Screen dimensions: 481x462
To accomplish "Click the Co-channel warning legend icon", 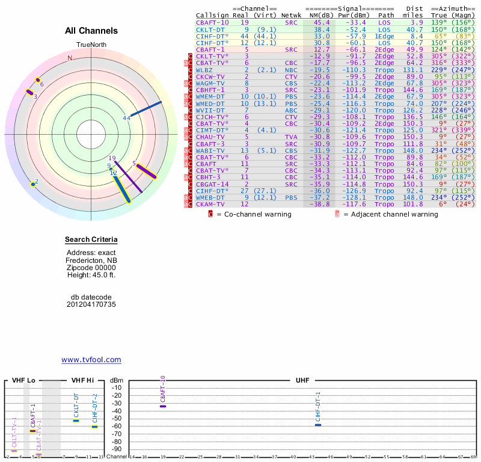I will 210,214.
